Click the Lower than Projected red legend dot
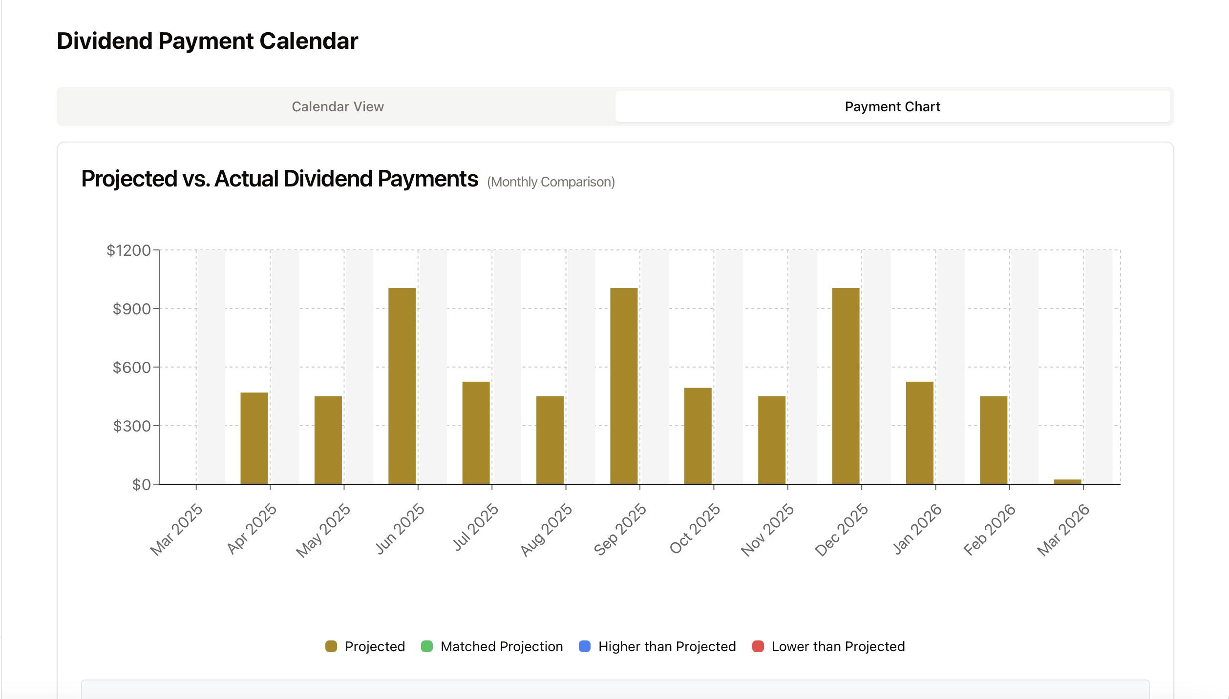The image size is (1229, 699). coord(758,646)
